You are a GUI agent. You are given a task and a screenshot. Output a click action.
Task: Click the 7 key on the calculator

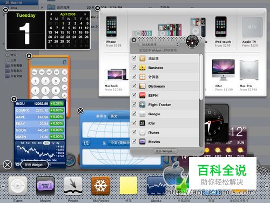(35, 81)
